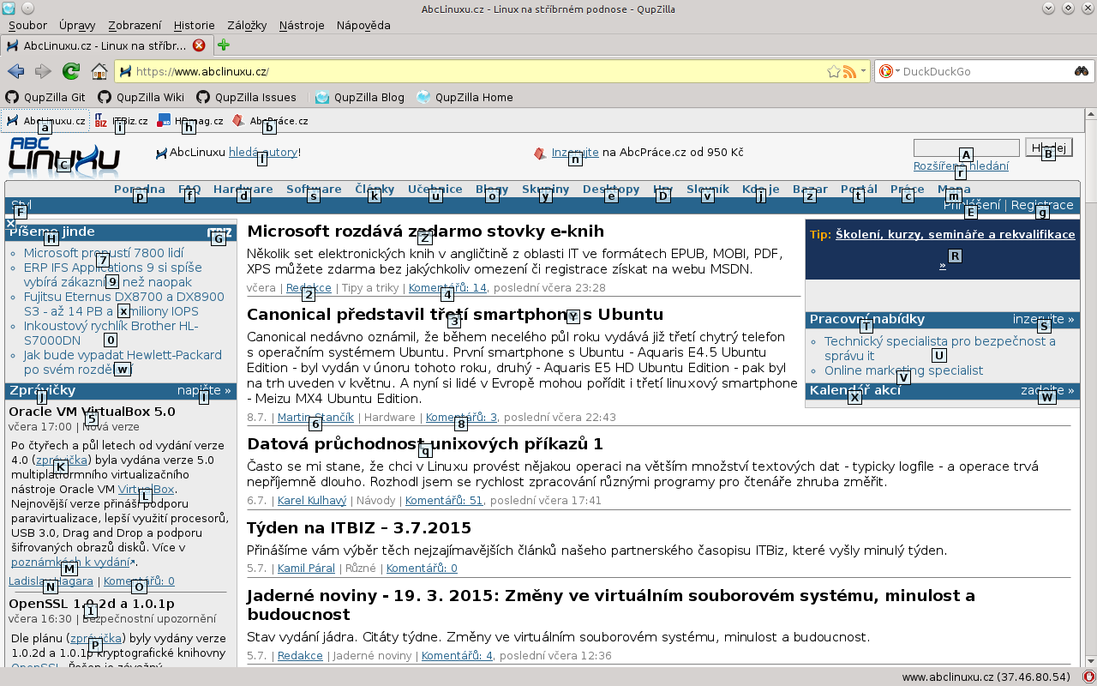
Task: Close the AbcLinuxu.cz tab with the red X
Action: point(199,45)
